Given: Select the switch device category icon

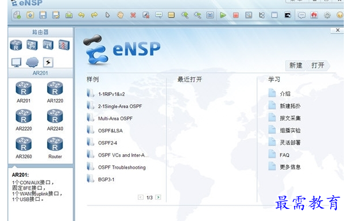Looking at the screenshot, I should [x=32, y=45].
